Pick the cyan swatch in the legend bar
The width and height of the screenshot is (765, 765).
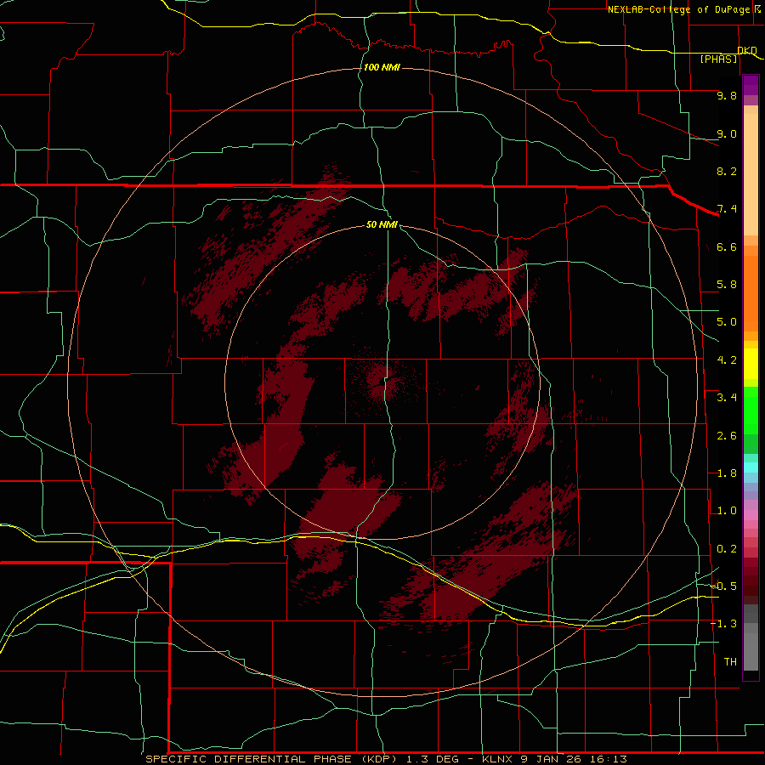[x=751, y=467]
